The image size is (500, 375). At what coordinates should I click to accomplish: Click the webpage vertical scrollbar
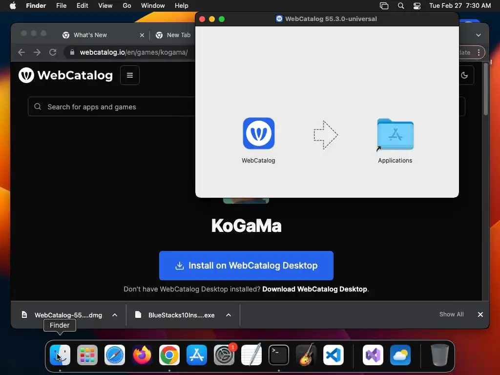(x=485, y=89)
